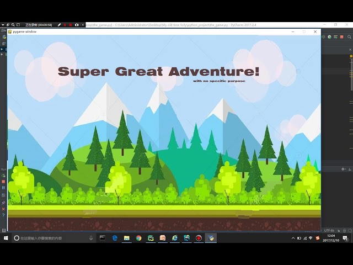Screen dimensions: 353x265
Task: Show hidden system tray icons chevron
Action: (293, 238)
